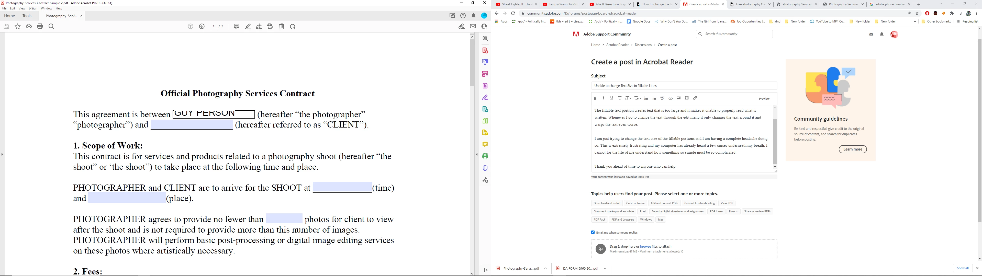Open the font size dropdown in editor
Image resolution: width=982 pixels, height=276 pixels.
point(628,98)
